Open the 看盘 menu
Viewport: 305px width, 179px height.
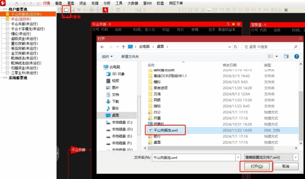point(59,3)
